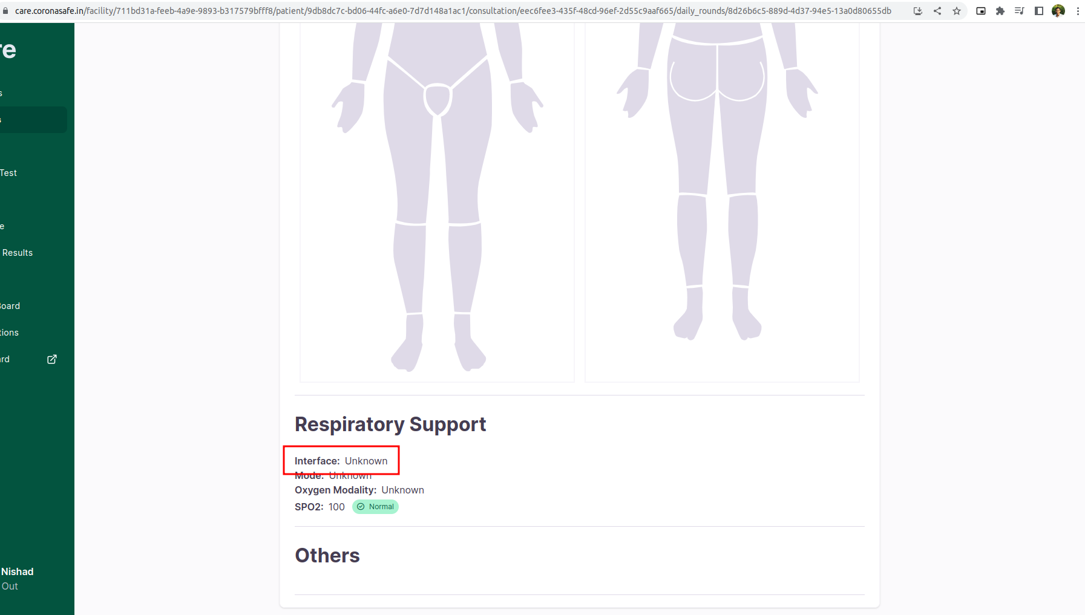Select Sample Test in the sidebar
This screenshot has height=615, width=1085.
(8, 172)
